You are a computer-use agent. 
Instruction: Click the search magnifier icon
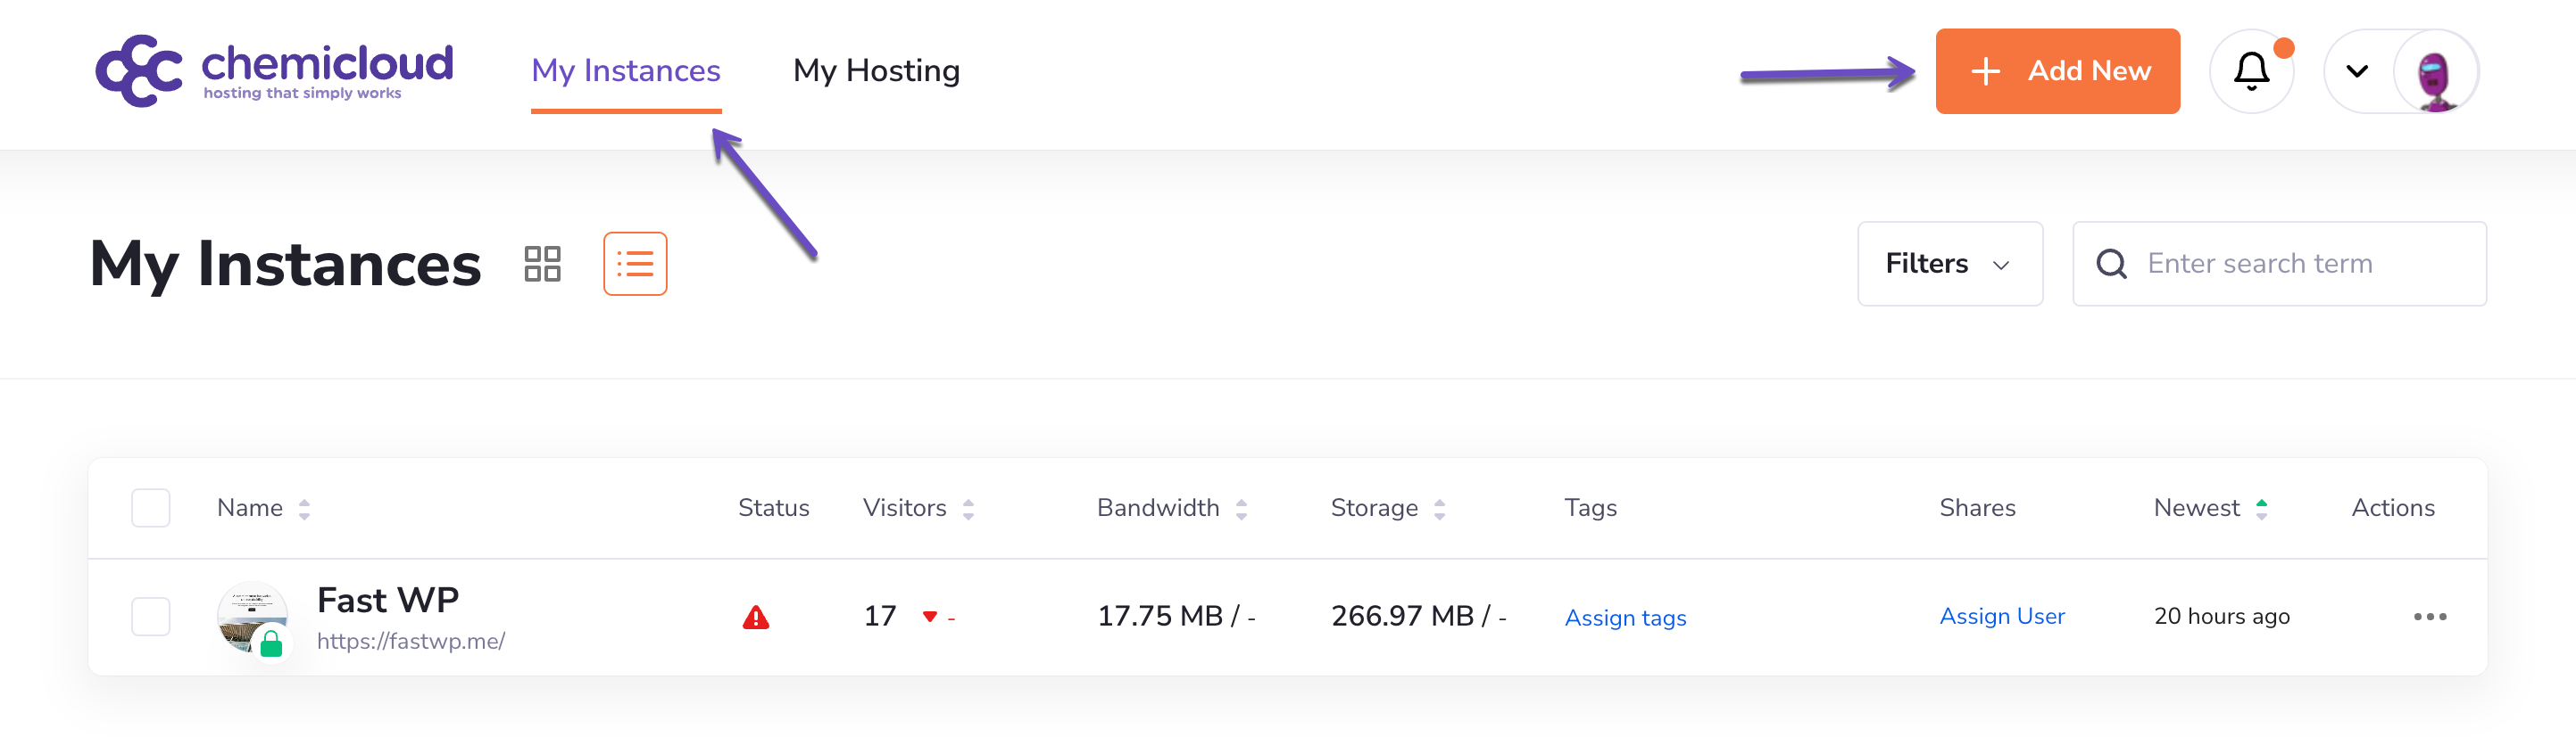2111,264
